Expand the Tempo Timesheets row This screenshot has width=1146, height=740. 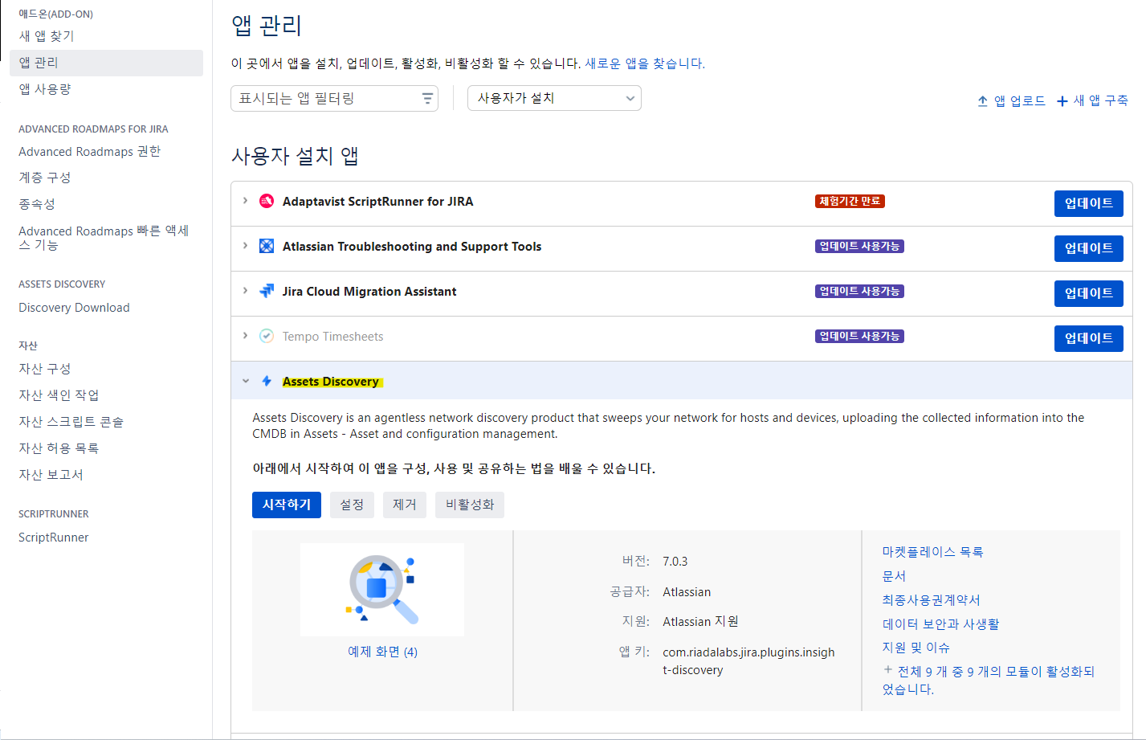245,336
